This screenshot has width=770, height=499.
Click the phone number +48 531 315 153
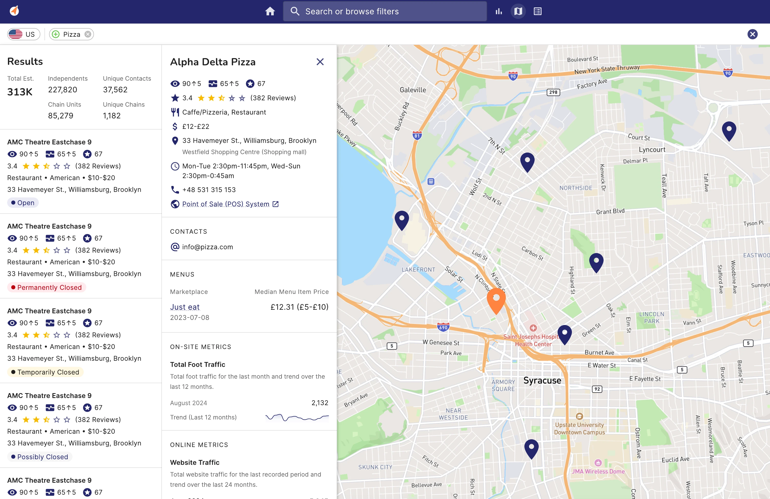point(209,190)
